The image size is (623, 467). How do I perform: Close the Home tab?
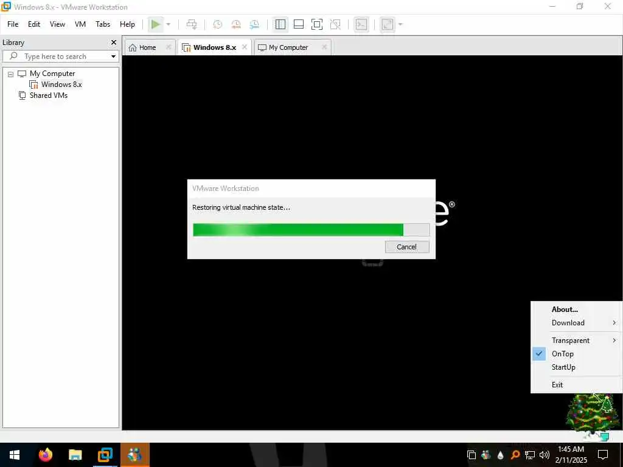(x=169, y=47)
